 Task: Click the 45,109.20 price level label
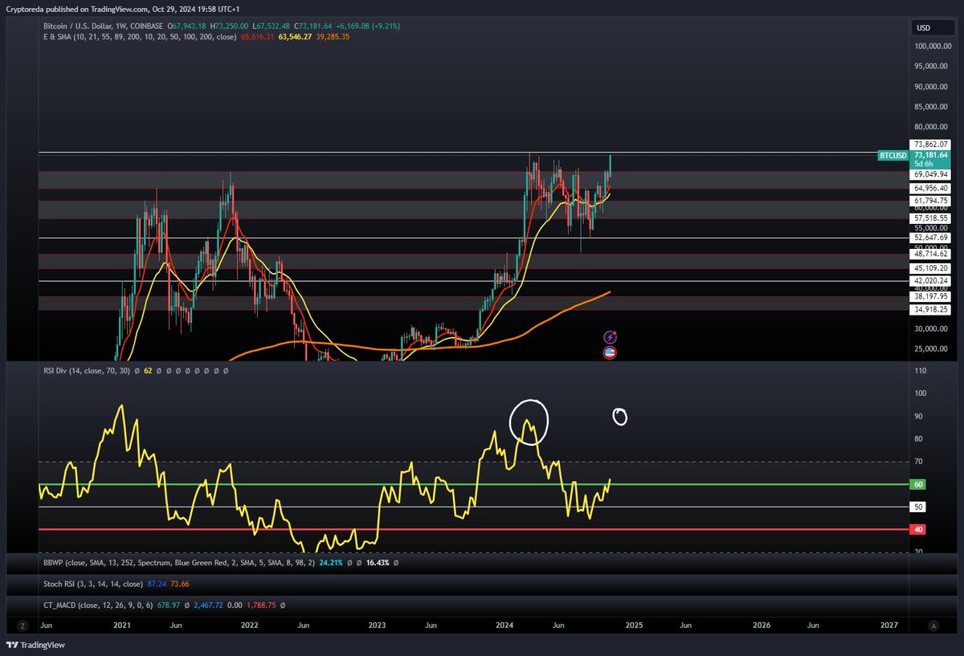931,268
